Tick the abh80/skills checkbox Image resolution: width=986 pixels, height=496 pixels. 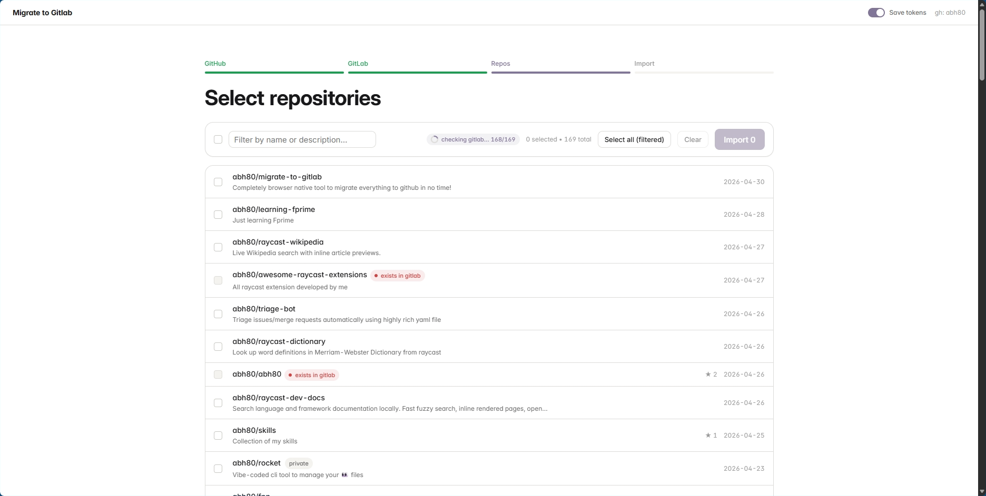(x=218, y=436)
